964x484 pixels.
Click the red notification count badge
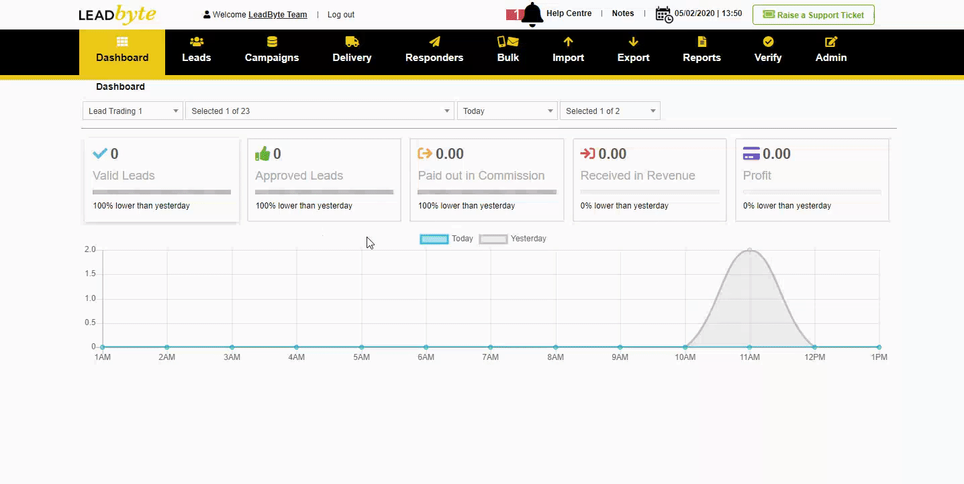514,14
